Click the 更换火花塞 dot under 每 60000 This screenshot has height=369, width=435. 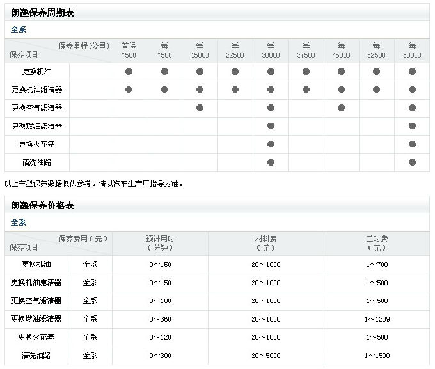pyautogui.click(x=412, y=144)
